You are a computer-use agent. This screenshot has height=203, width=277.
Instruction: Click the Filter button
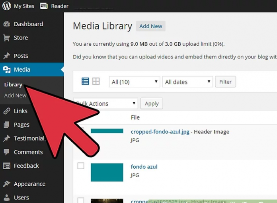225,82
